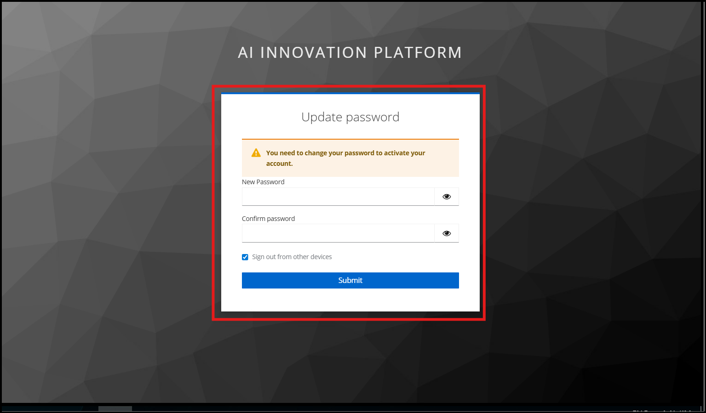Focus the New Password input field
This screenshot has height=413, width=706.
(x=338, y=197)
